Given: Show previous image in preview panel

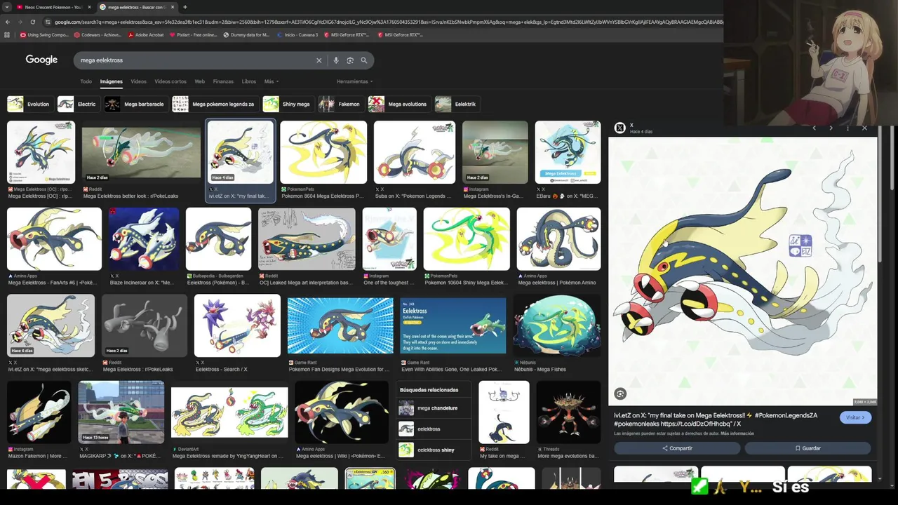Looking at the screenshot, I should tap(814, 128).
